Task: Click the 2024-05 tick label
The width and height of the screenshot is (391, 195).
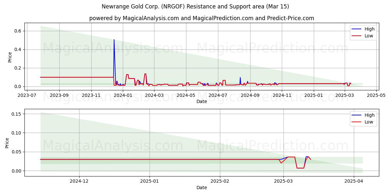Action: point(186,95)
